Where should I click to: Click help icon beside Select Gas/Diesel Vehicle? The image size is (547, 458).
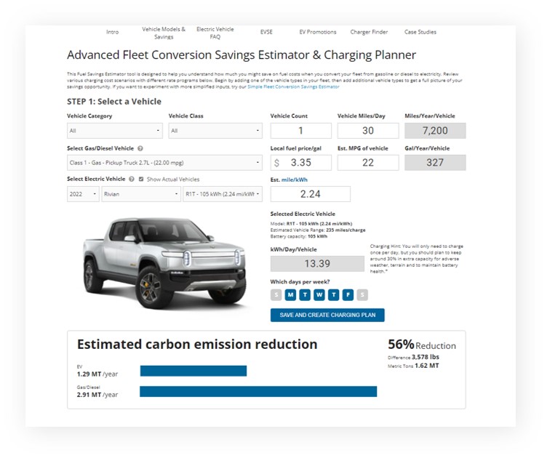pyautogui.click(x=140, y=148)
